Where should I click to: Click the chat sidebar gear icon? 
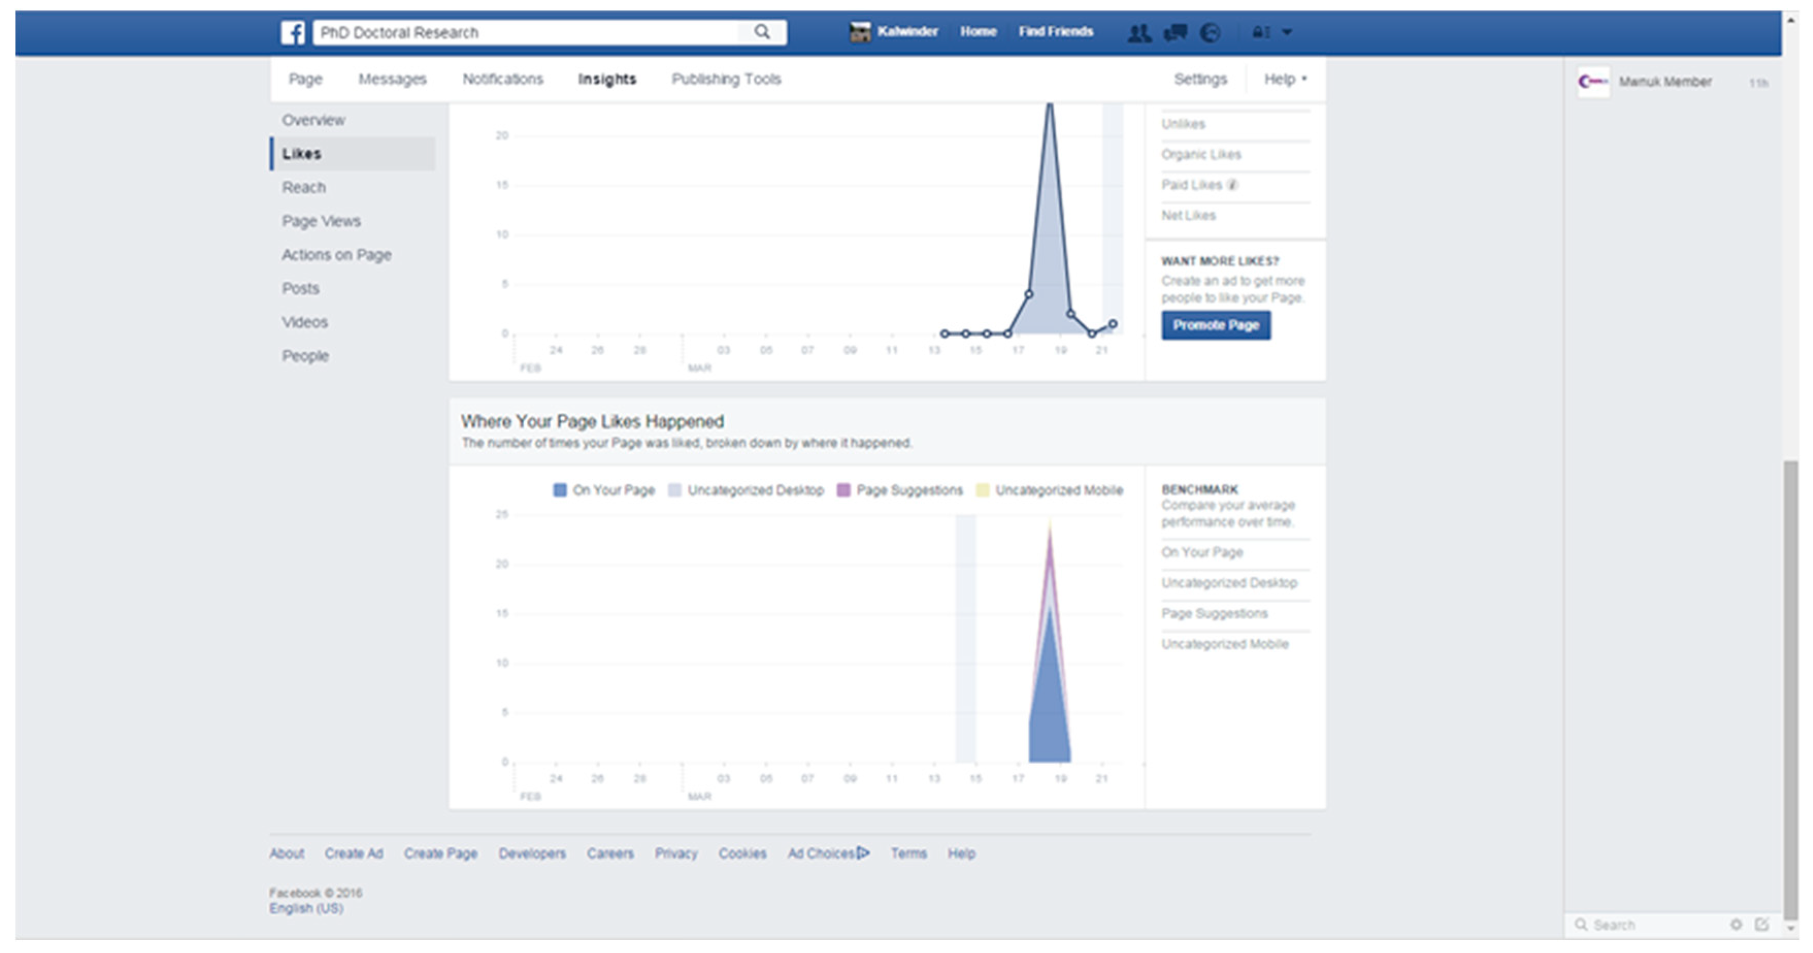[1736, 924]
